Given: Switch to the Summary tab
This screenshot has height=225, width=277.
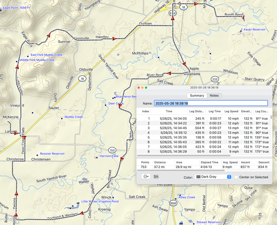Looking at the screenshot, I should click(197, 96).
